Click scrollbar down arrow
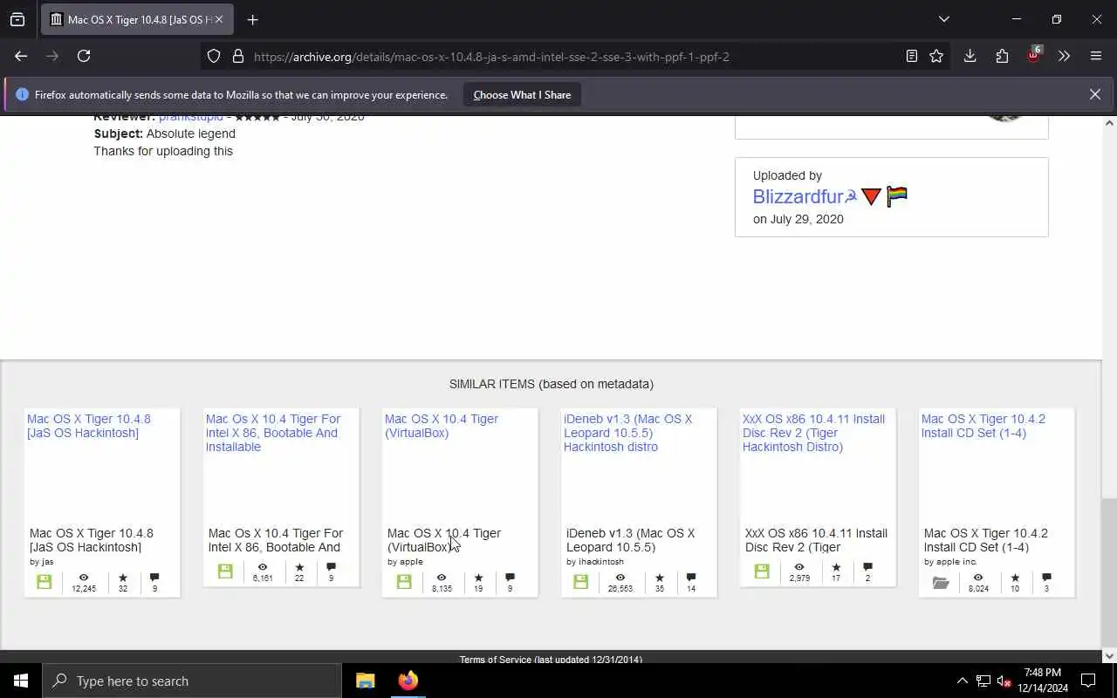Screen dimensions: 1117x698 click(x=1109, y=656)
